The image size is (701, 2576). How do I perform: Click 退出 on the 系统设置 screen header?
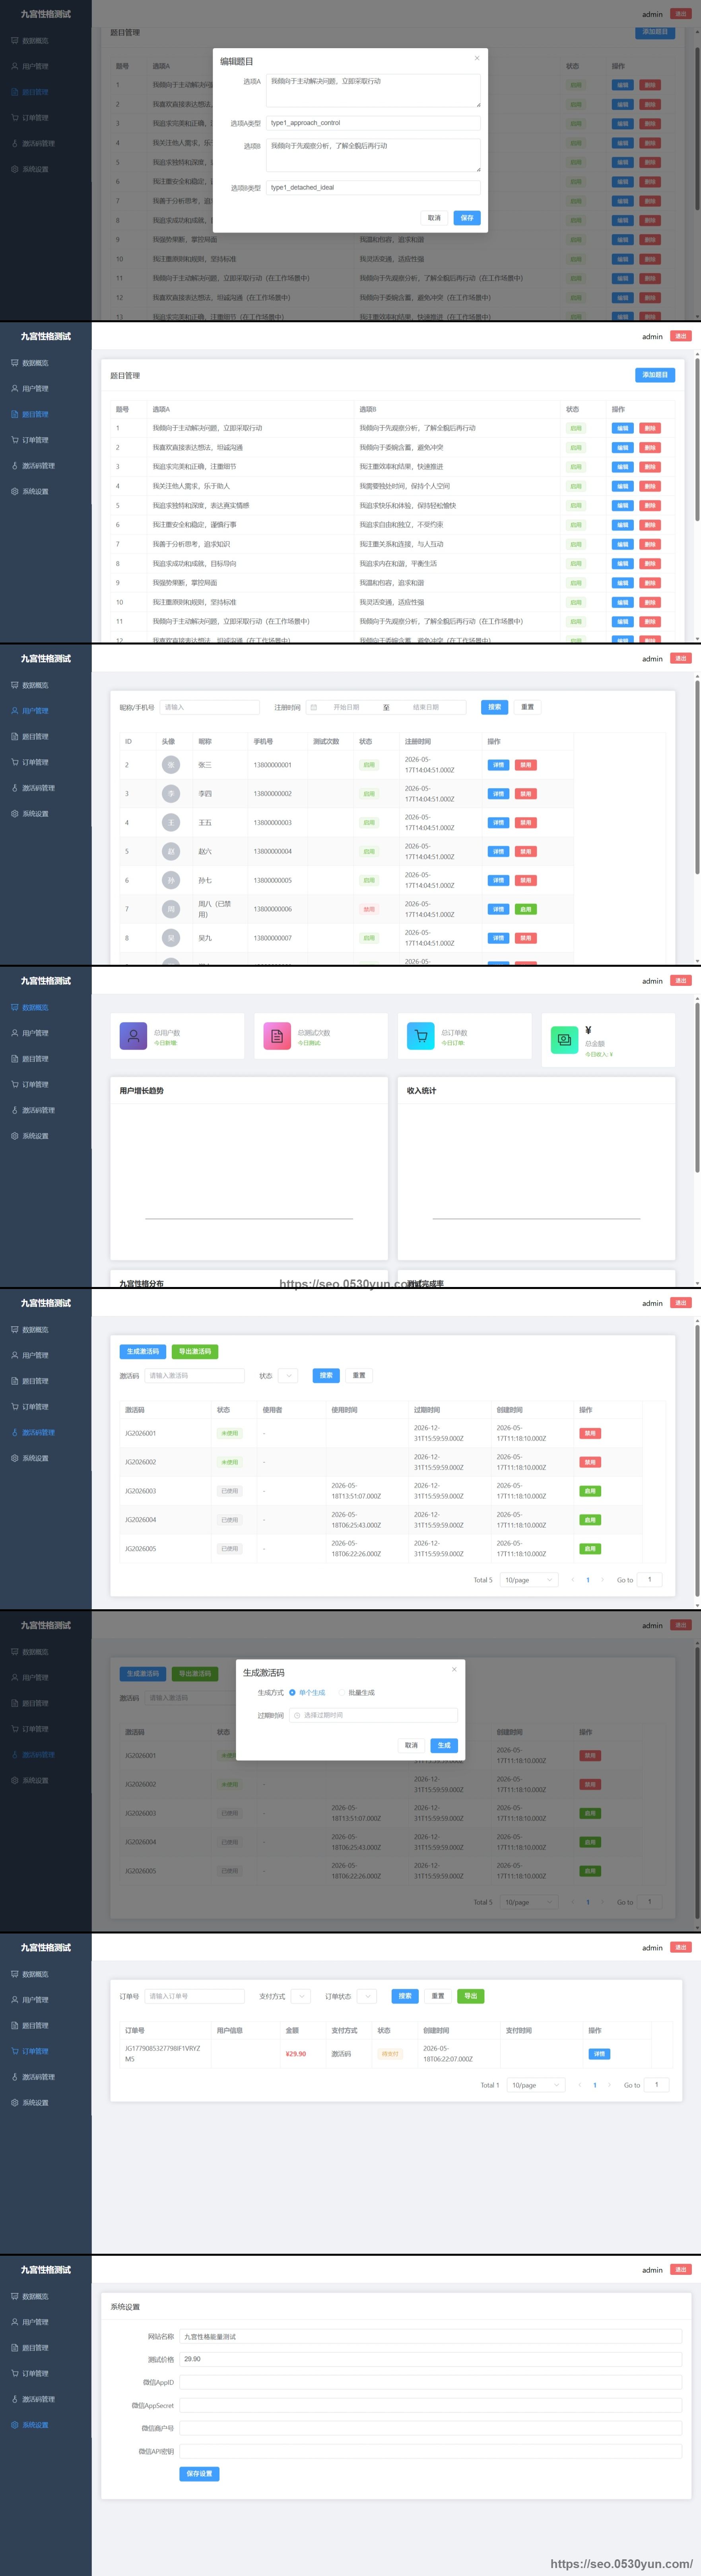[681, 2270]
